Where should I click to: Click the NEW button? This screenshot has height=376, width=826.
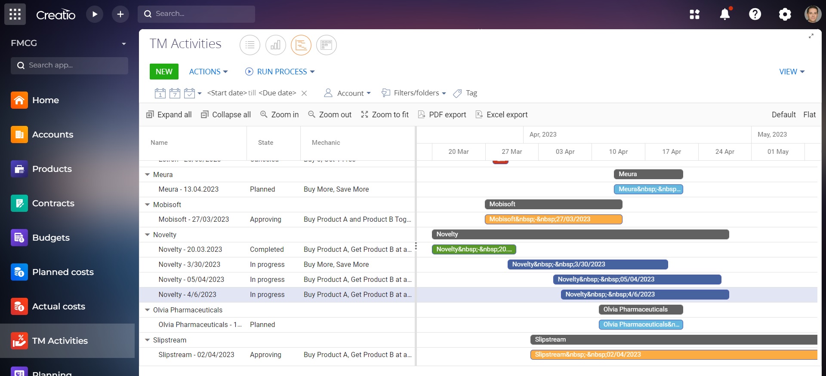click(164, 72)
